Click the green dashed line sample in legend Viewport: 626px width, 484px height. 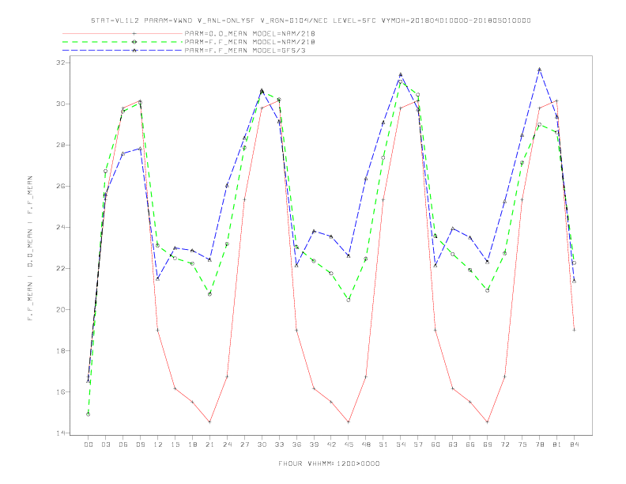click(123, 42)
